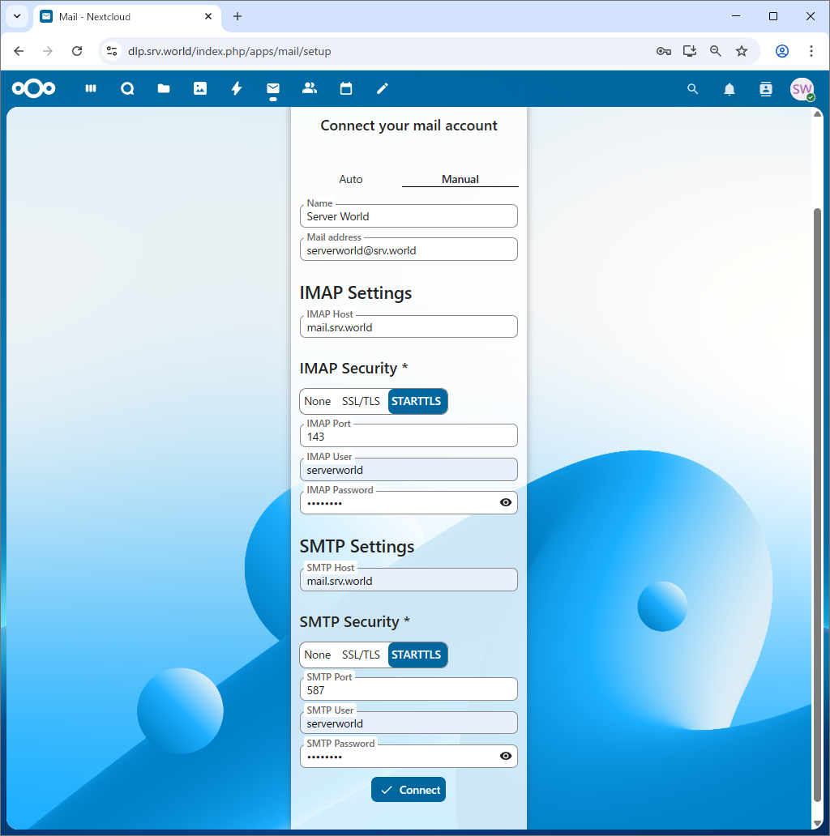Expand Chrome tab search dropdown arrow
The height and width of the screenshot is (836, 830).
[17, 16]
